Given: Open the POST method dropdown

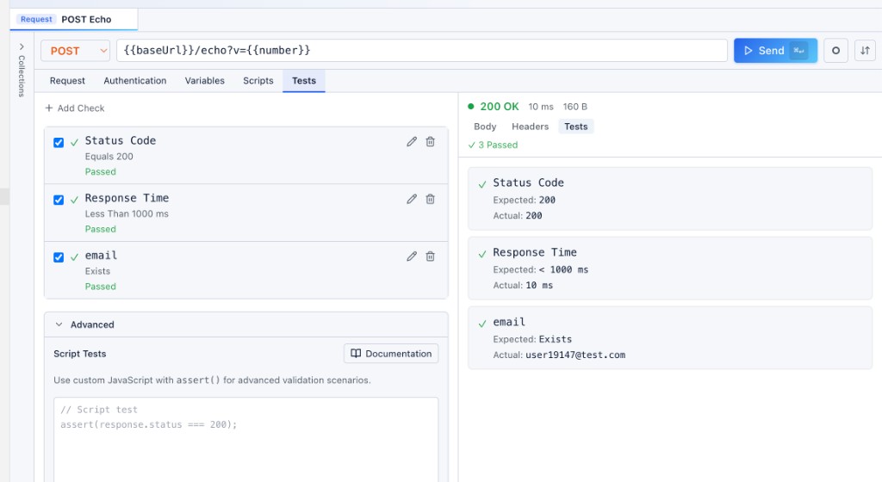Looking at the screenshot, I should 76,51.
